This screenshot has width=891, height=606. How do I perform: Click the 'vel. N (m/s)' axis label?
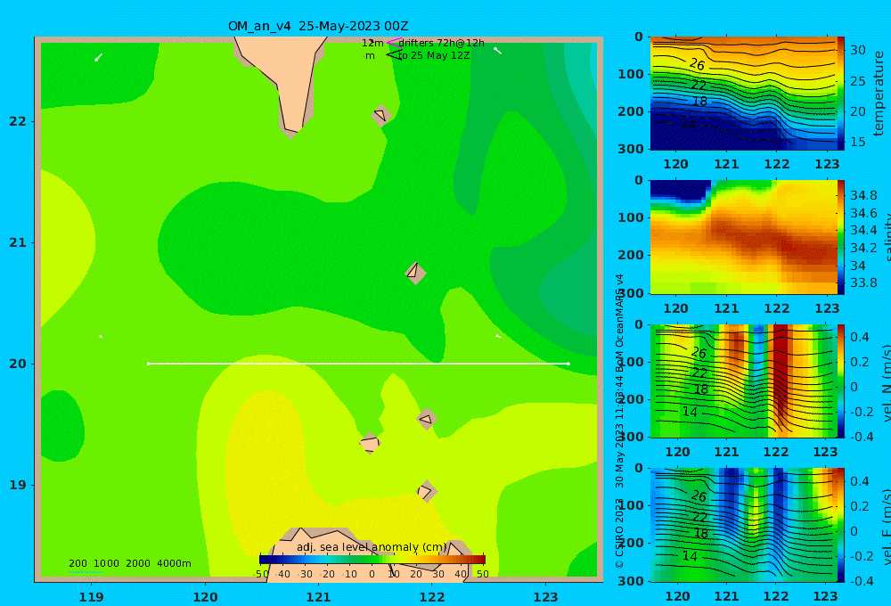tap(886, 382)
